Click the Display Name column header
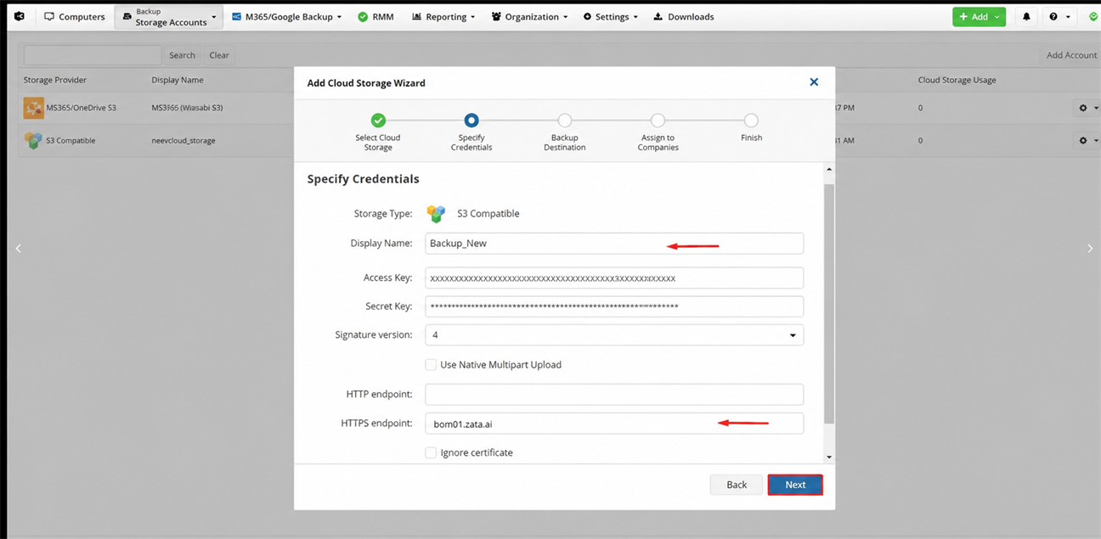Image resolution: width=1101 pixels, height=539 pixels. point(178,80)
